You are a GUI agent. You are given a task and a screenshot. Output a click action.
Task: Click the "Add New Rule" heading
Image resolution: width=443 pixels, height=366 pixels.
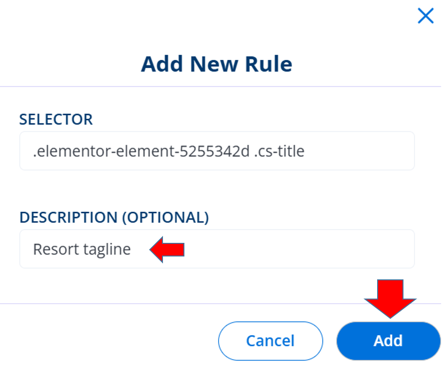coord(217,64)
